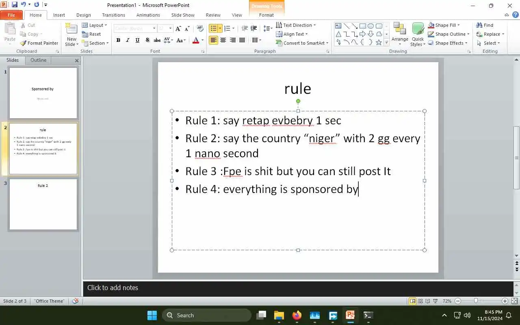The image size is (520, 325).
Task: Toggle Align Text Left
Action: 213,40
